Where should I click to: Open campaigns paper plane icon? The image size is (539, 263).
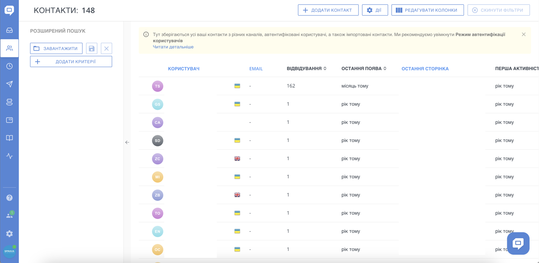tap(9, 84)
